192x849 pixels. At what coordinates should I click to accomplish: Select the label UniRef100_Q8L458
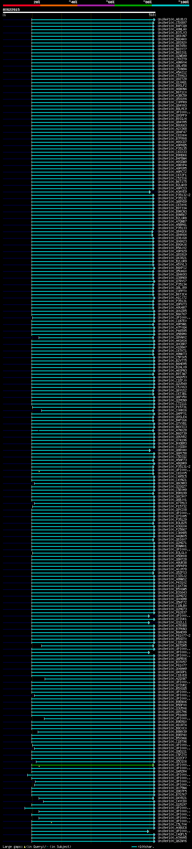(172, 66)
